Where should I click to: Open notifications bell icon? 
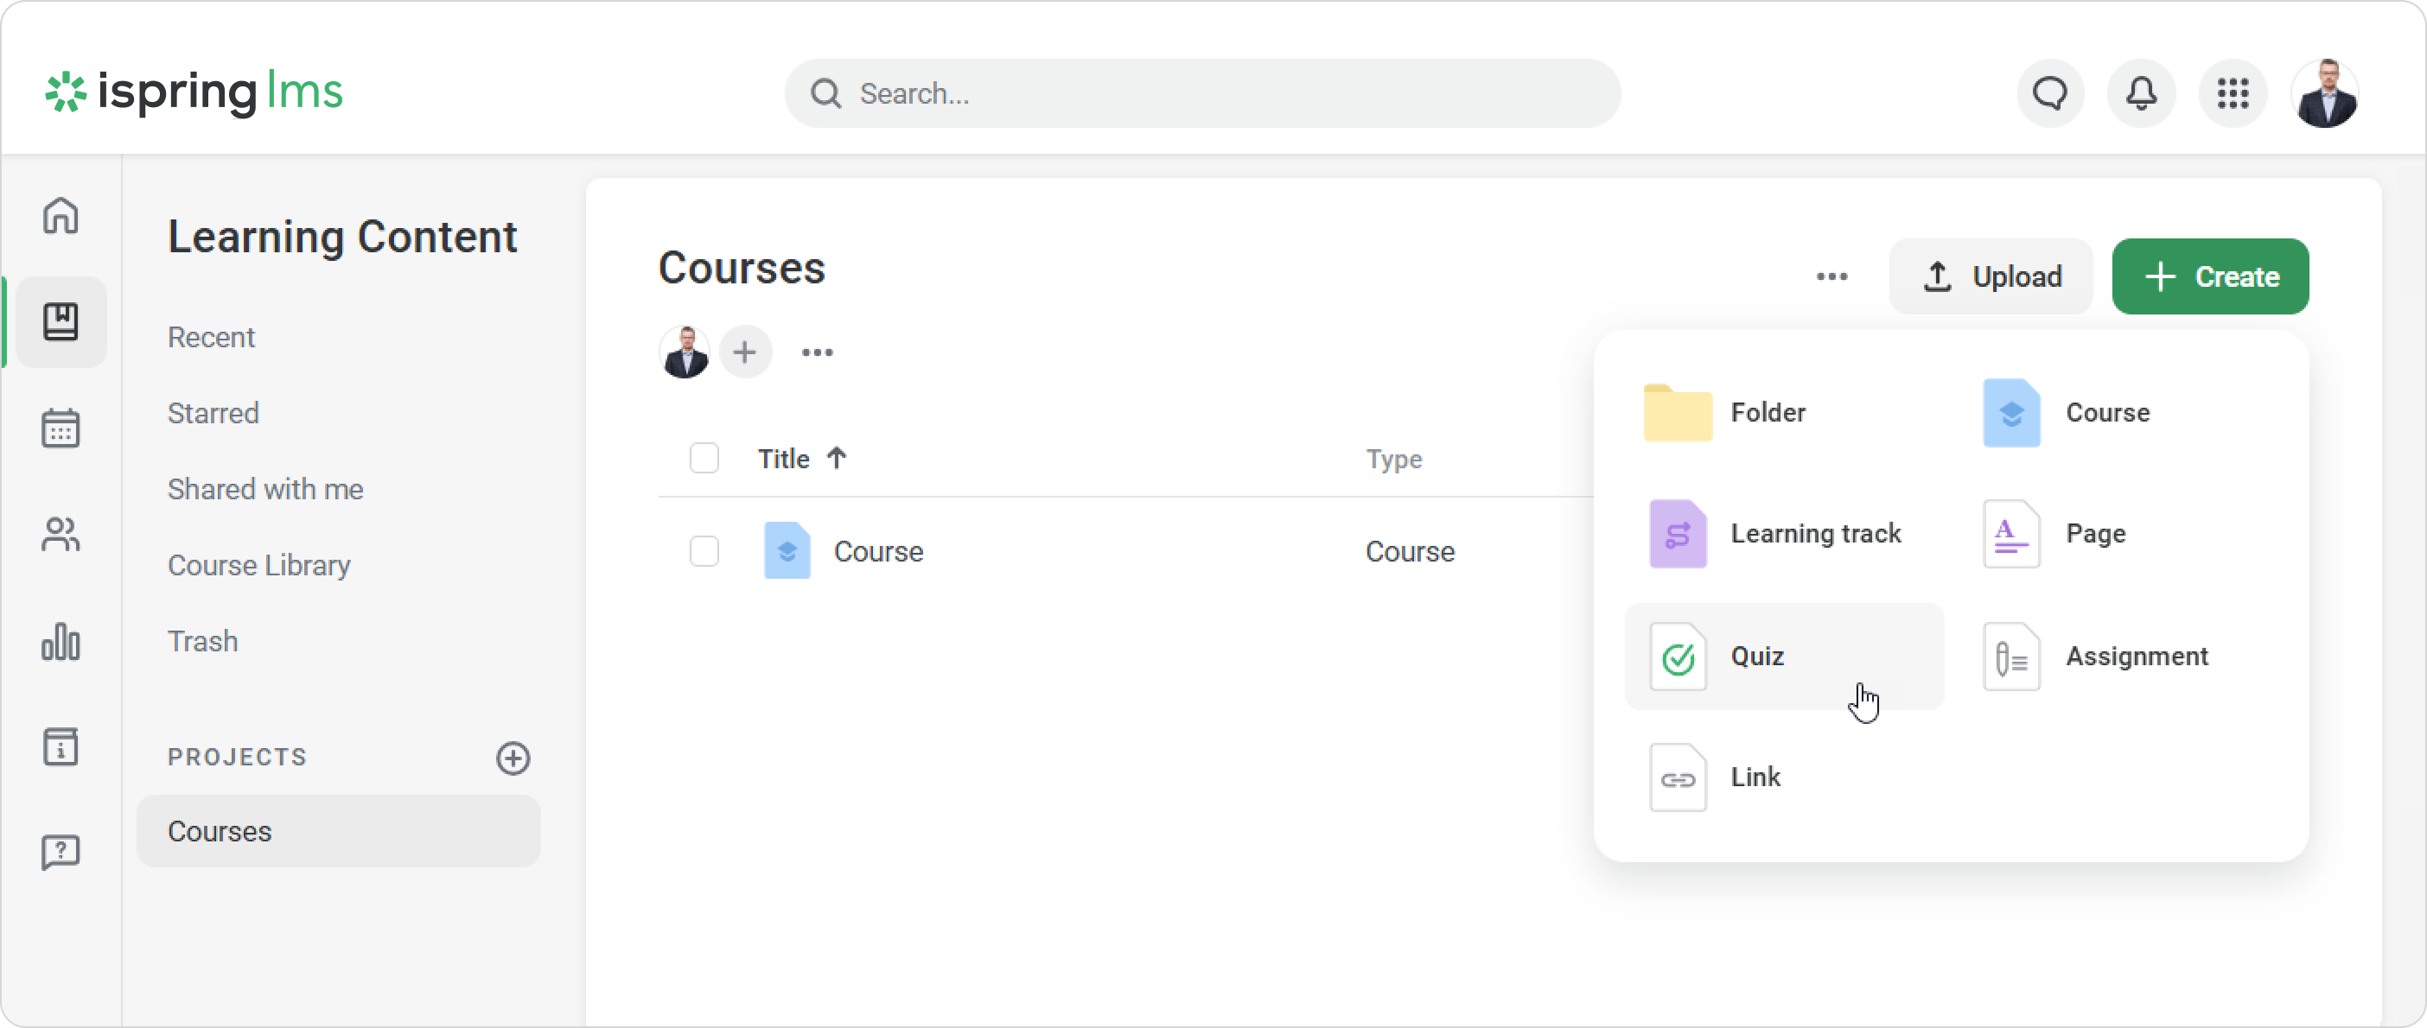2141,93
